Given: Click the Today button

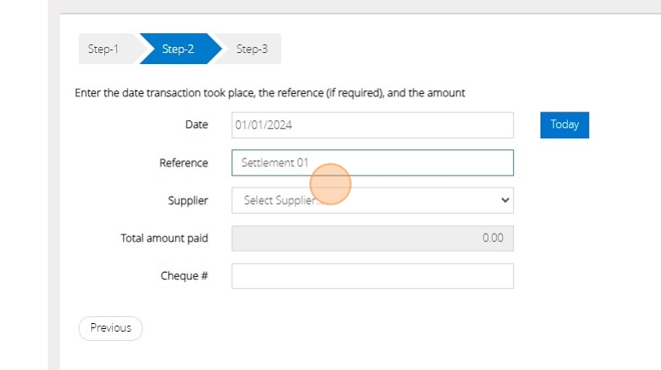Looking at the screenshot, I should [x=564, y=124].
